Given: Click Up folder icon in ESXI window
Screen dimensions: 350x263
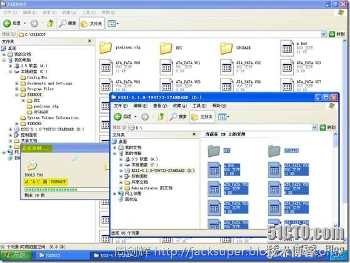Looking at the screenshot, I should pyautogui.click(x=161, y=116).
